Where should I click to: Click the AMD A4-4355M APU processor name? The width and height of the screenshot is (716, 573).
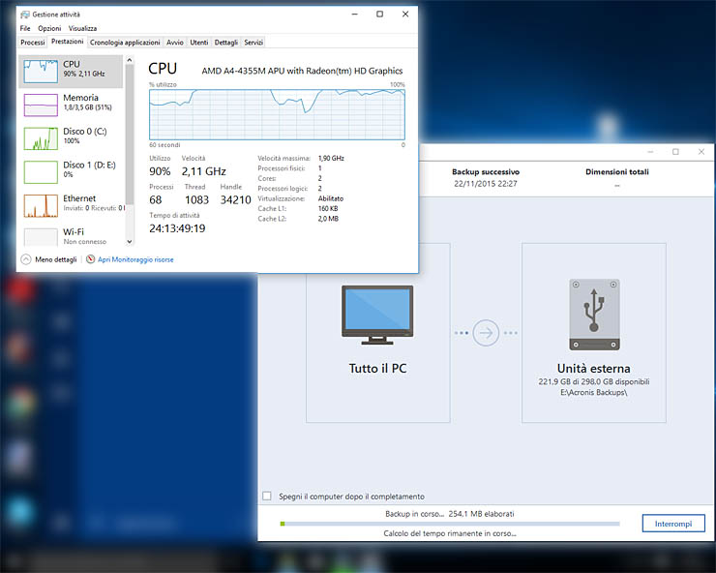click(x=302, y=71)
